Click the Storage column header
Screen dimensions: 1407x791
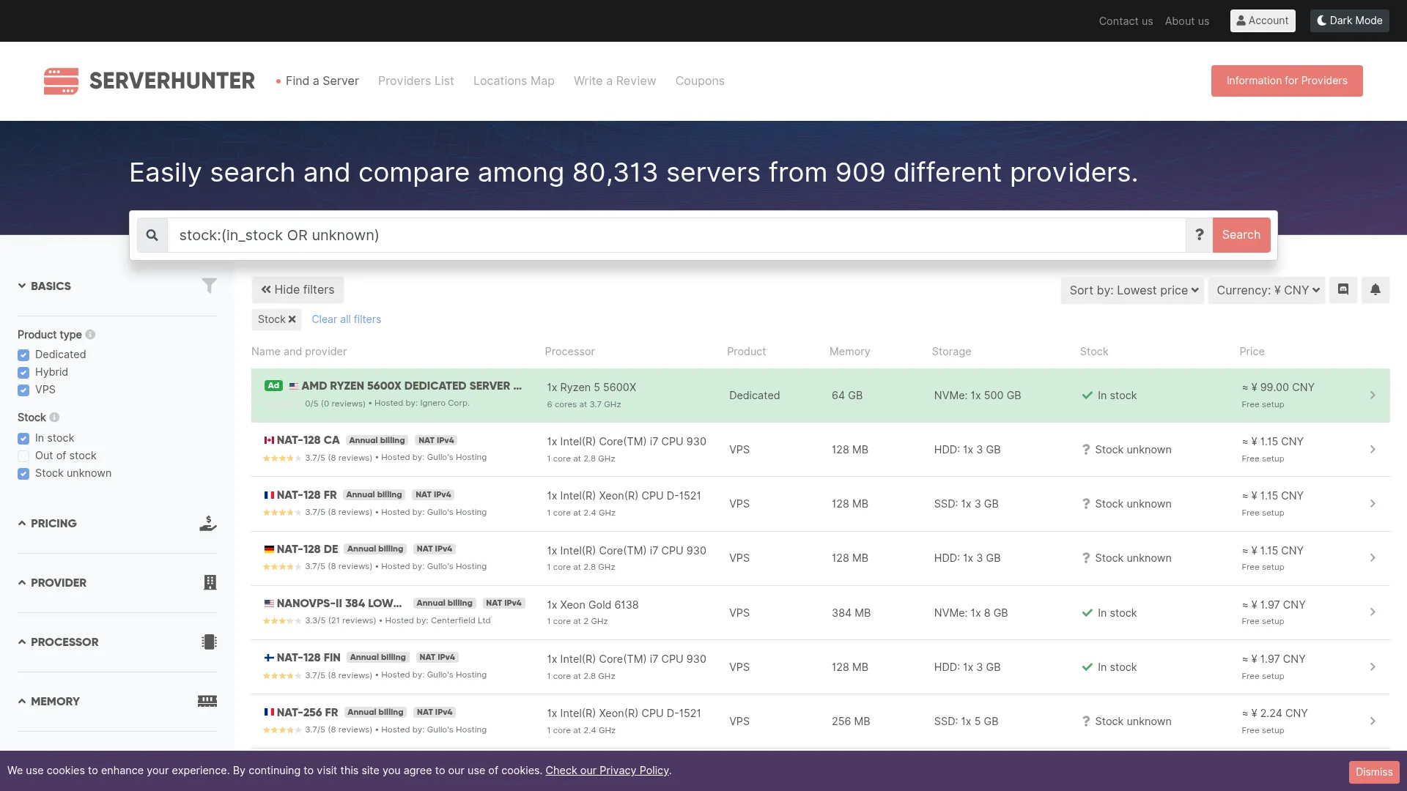(x=951, y=352)
